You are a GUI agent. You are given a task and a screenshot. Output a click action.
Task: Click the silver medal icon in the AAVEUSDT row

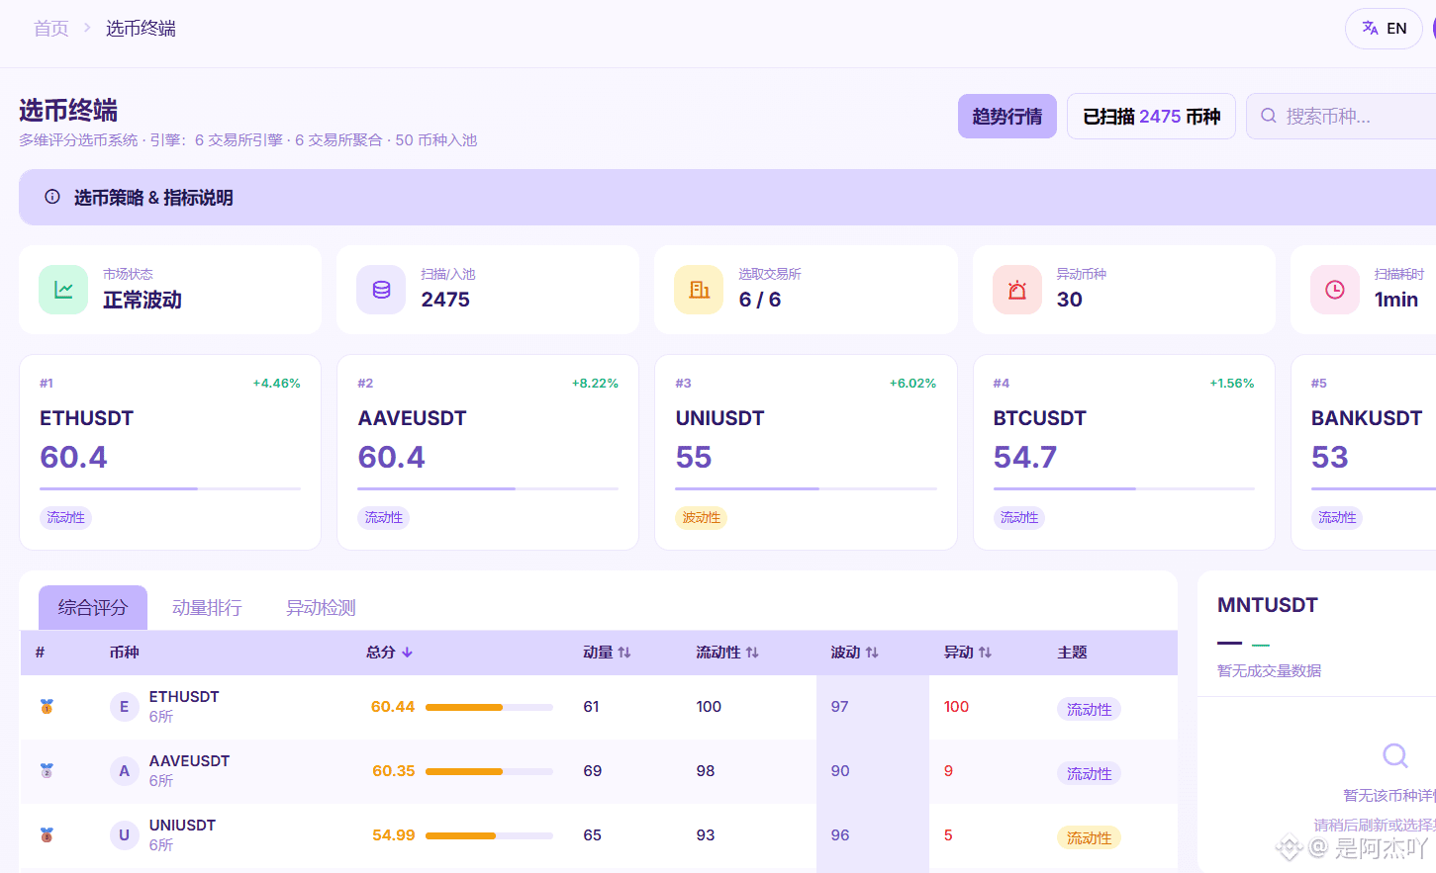click(x=47, y=771)
